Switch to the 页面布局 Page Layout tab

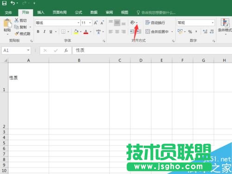point(59,13)
